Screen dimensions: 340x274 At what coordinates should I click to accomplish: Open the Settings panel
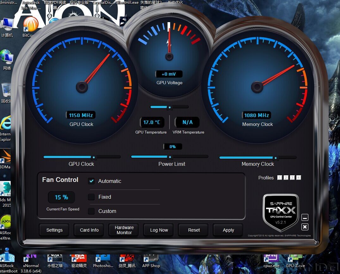(x=54, y=230)
